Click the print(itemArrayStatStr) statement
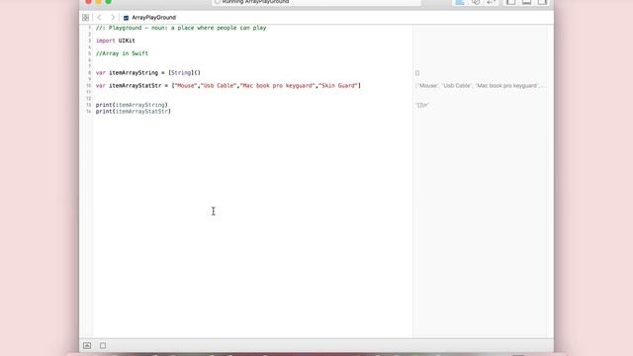633x356 pixels. pyautogui.click(x=134, y=112)
